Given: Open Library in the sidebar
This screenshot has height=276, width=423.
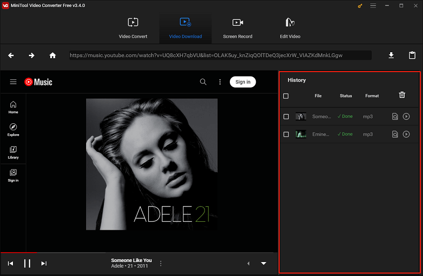Looking at the screenshot, I should 13,153.
